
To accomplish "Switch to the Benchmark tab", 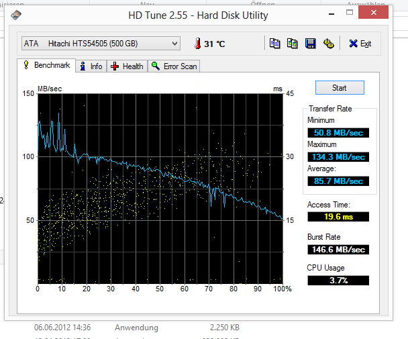I will tap(46, 65).
